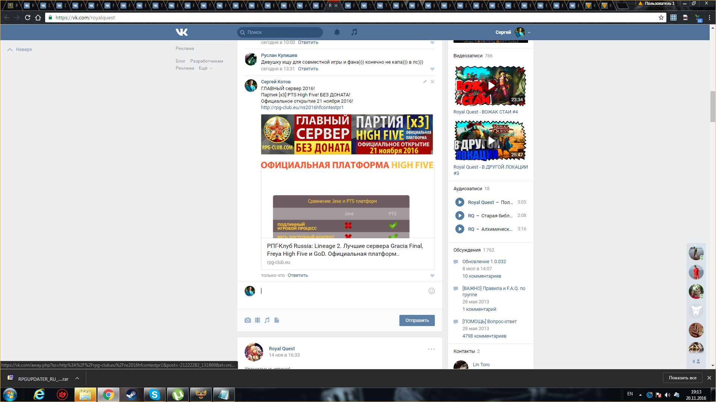Image resolution: width=716 pixels, height=402 pixels.
Task: Open 4798 комментариев link
Action: (x=484, y=336)
